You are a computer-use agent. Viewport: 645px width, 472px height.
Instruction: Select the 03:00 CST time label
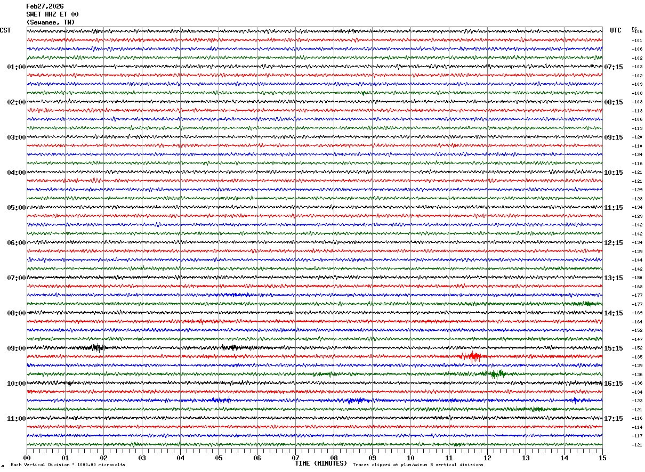tap(17, 137)
